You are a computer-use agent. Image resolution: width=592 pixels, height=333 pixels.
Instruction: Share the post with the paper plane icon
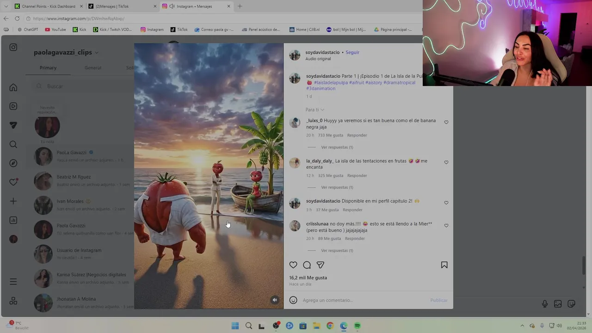[x=320, y=265]
